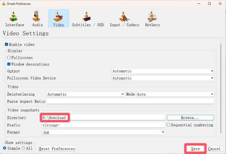The height and width of the screenshot is (154, 226).
Task: Click the VLC cone icon in title bar
Action: 4,3
